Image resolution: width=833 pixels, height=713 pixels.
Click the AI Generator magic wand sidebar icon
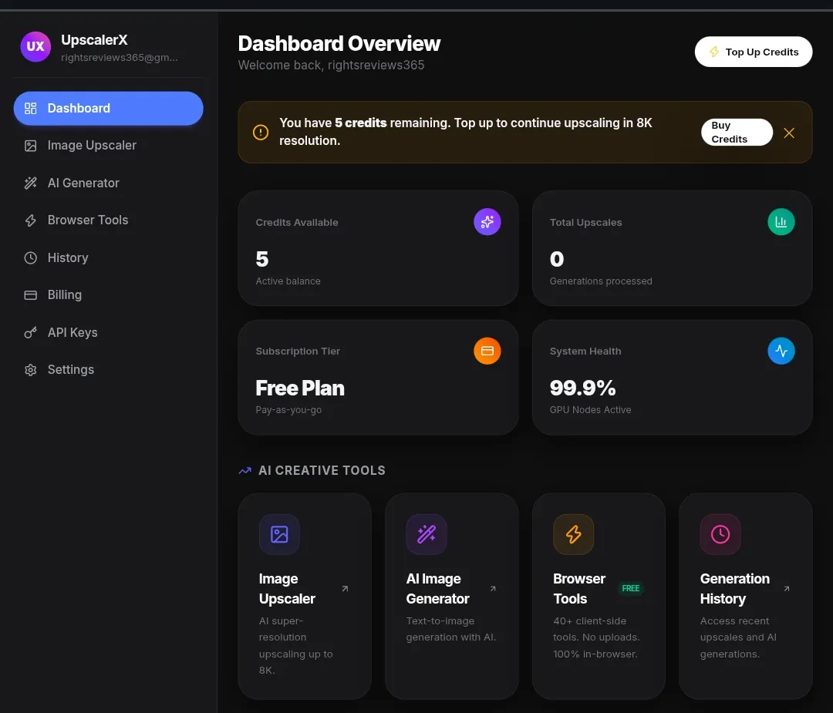click(31, 183)
